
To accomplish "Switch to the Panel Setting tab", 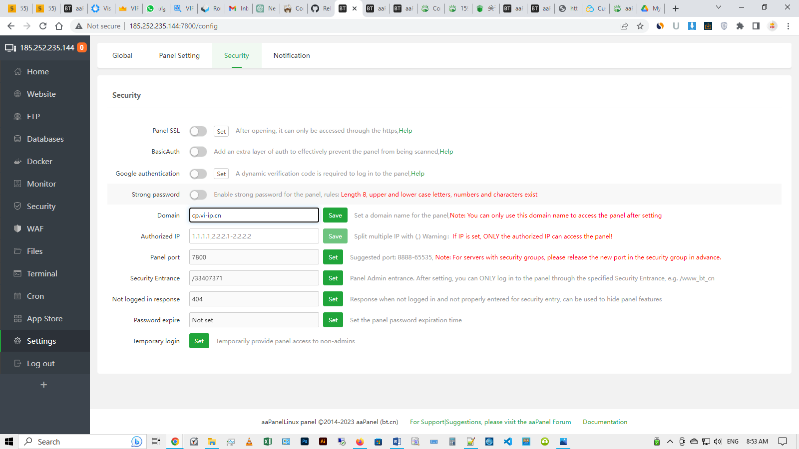I will coord(179,55).
